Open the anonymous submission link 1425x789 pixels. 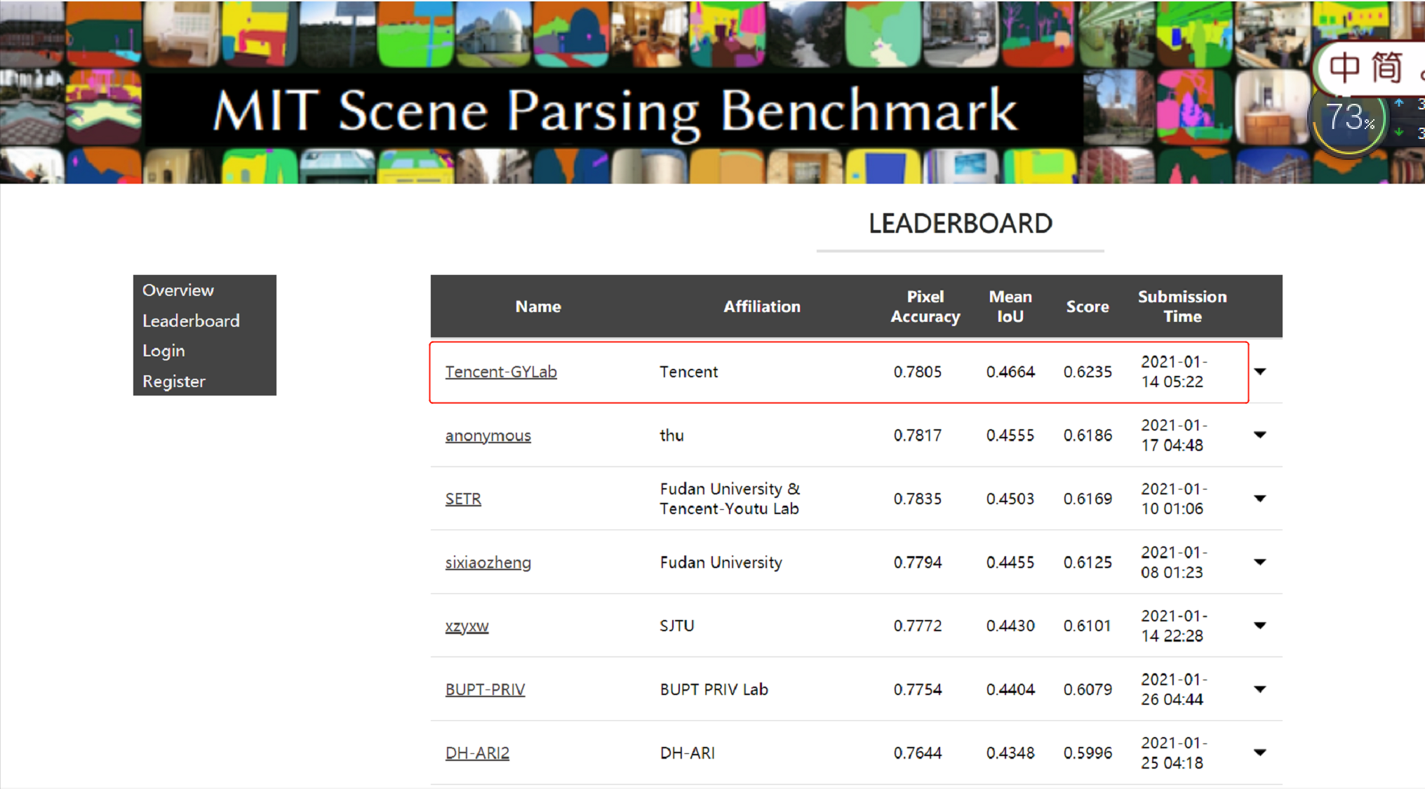tap(488, 436)
